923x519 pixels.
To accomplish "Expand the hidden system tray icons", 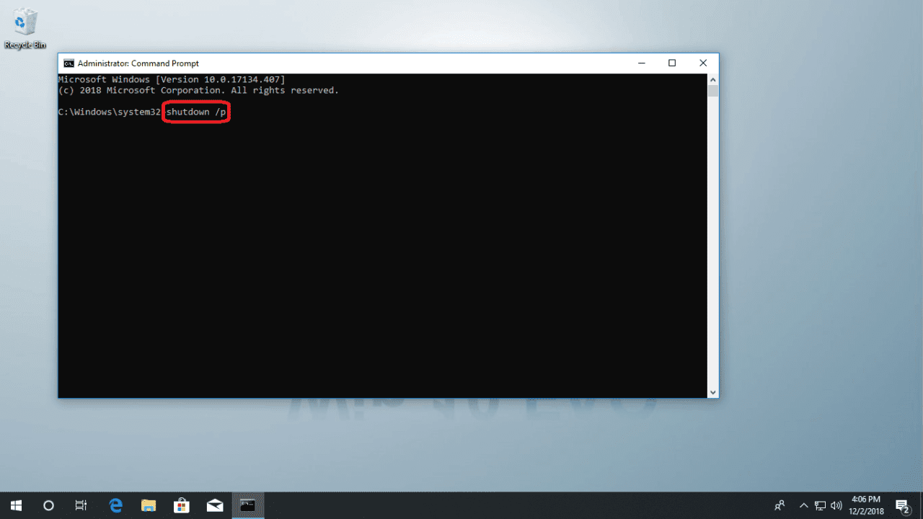I will [x=803, y=505].
